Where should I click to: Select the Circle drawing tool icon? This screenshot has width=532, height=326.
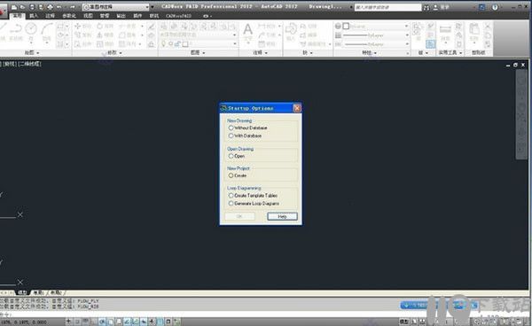(31, 29)
